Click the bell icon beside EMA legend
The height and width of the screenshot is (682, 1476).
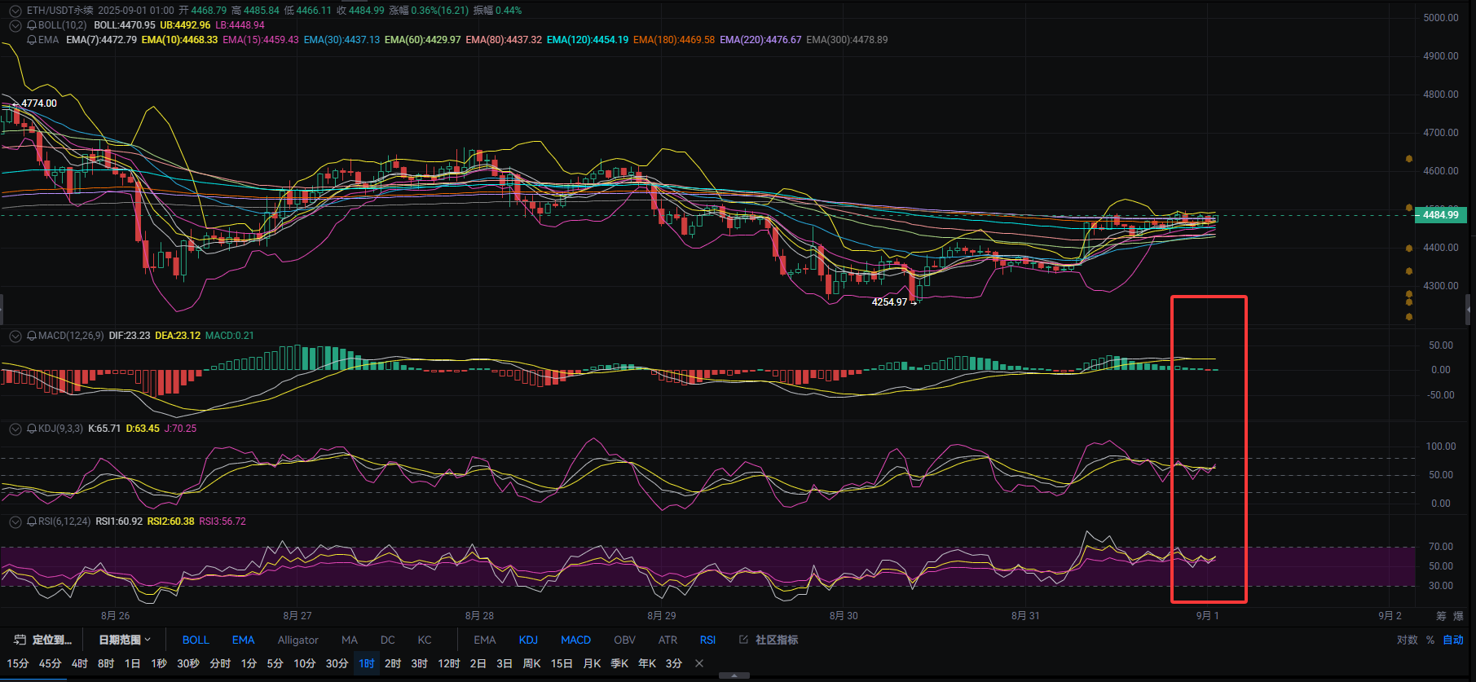pos(32,40)
